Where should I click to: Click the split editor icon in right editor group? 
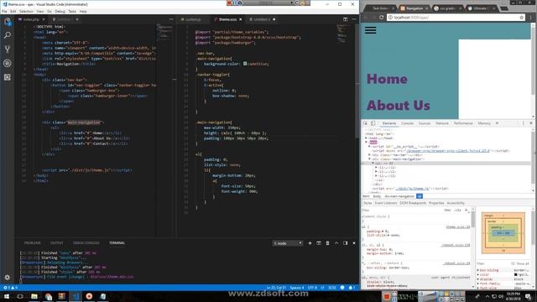pos(345,19)
